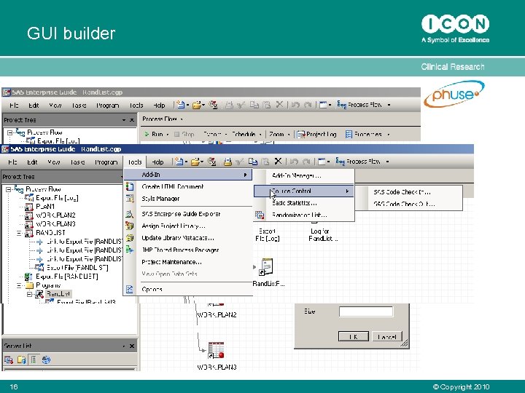Image resolution: width=525 pixels, height=393 pixels.
Task: Click the Project Log icon in the back window
Action: 301,135
